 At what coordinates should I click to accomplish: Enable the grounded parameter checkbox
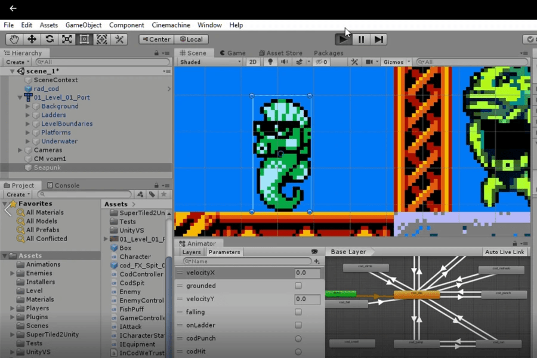[x=298, y=286]
